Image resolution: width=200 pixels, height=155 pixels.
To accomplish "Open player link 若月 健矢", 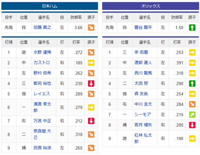I will (x=143, y=125).
